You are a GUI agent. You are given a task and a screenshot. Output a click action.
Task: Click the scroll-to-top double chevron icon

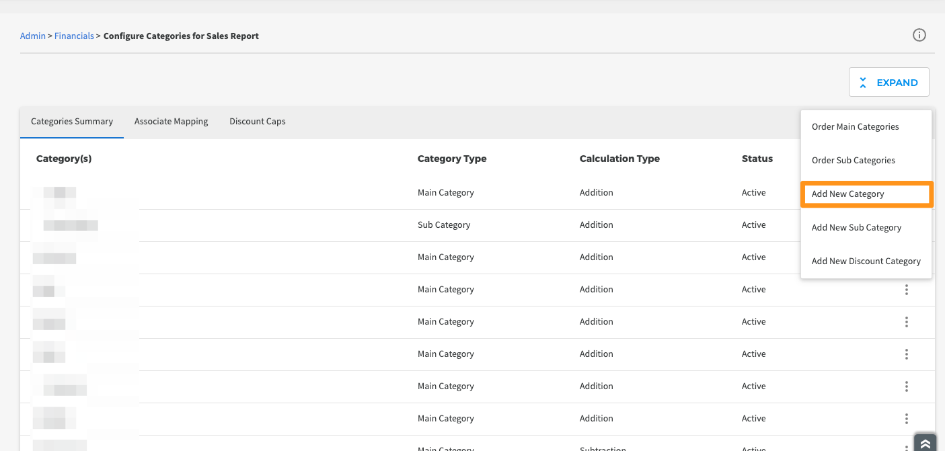[925, 443]
